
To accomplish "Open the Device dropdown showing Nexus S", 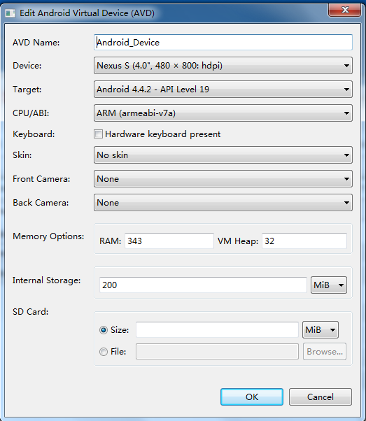I will pos(223,66).
